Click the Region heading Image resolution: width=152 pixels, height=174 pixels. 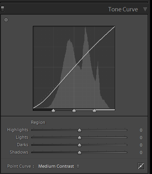pyautogui.click(x=38, y=123)
